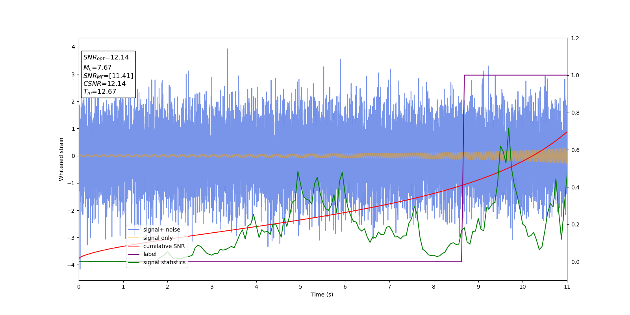
Task: Click x-axis tick label 5
Action: [x=301, y=287]
